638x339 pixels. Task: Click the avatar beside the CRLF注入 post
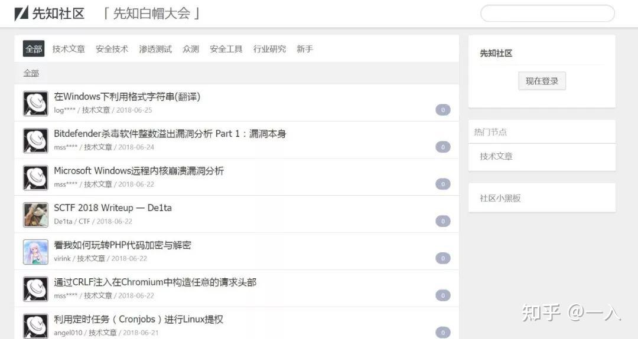pyautogui.click(x=35, y=289)
